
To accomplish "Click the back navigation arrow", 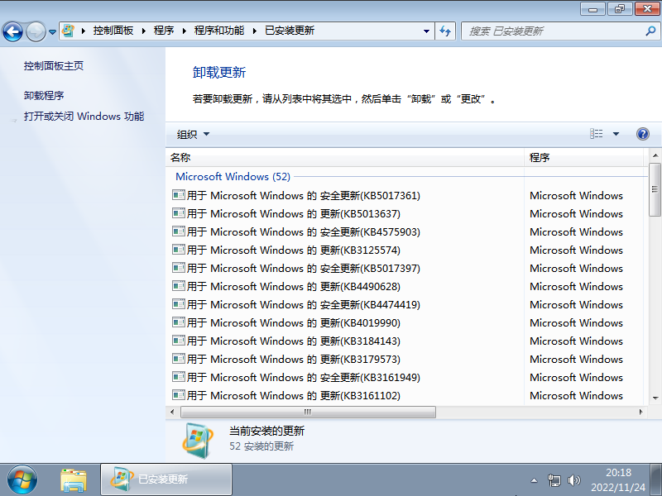I will [14, 31].
